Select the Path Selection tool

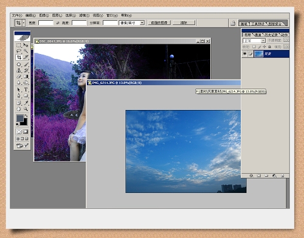[x=19, y=90]
